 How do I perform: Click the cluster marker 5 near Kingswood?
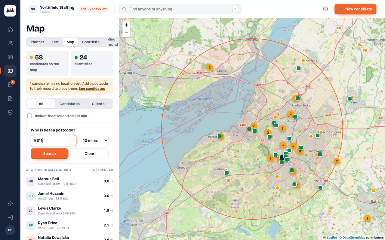click(300, 151)
